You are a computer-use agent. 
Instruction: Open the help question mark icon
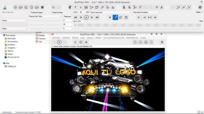(200, 7)
